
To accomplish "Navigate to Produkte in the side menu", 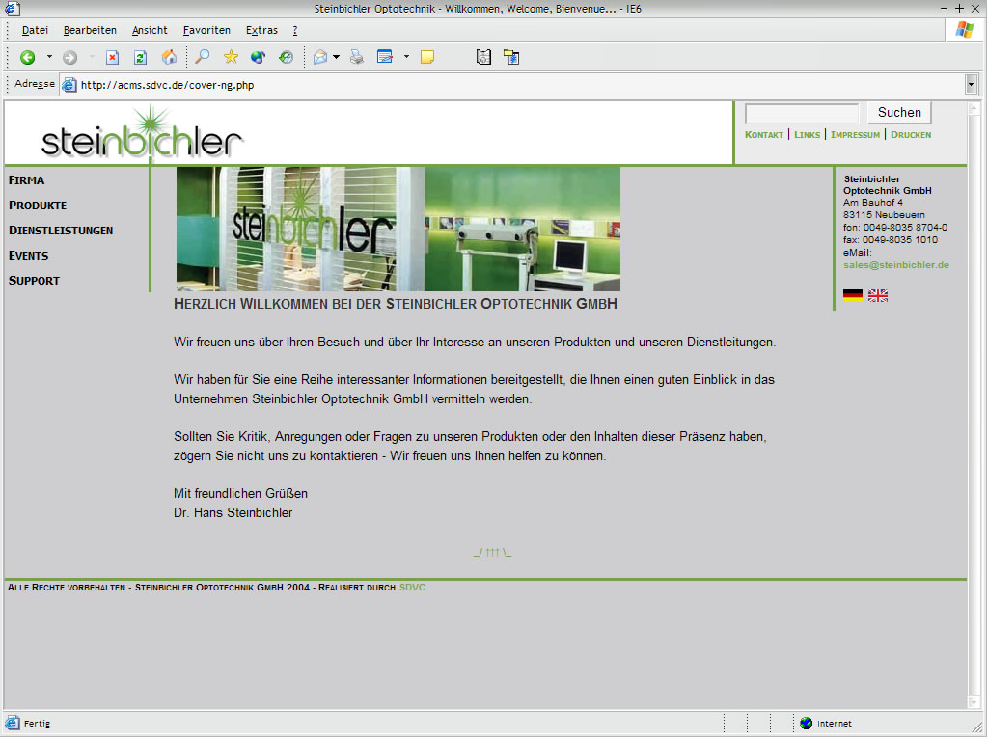I will point(38,206).
